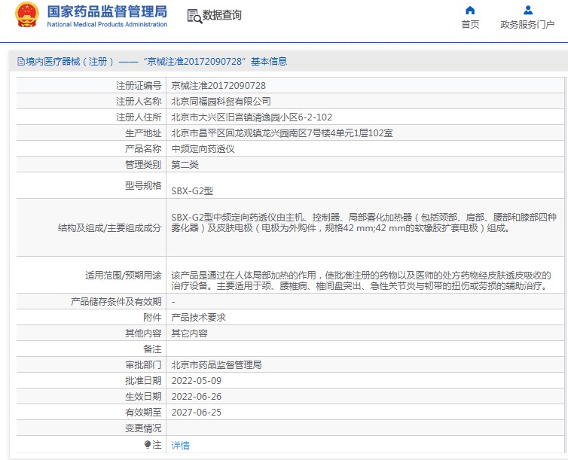Select product name 中频定向药透仪
568x460 pixels.
tap(203, 149)
